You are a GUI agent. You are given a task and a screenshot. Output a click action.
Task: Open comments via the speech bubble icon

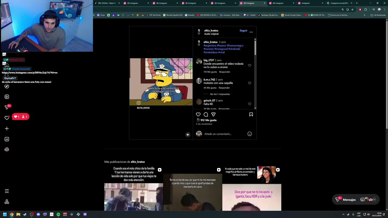pyautogui.click(x=206, y=114)
